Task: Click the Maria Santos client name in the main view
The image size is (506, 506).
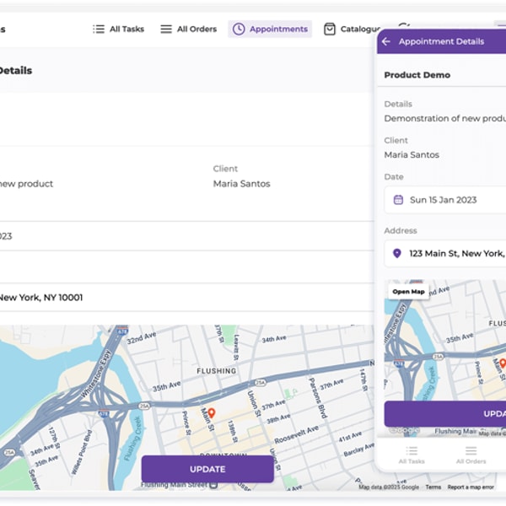Action: [x=241, y=184]
